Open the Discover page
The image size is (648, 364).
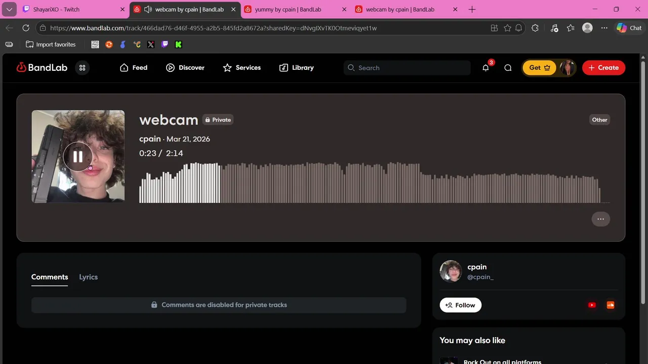click(185, 68)
